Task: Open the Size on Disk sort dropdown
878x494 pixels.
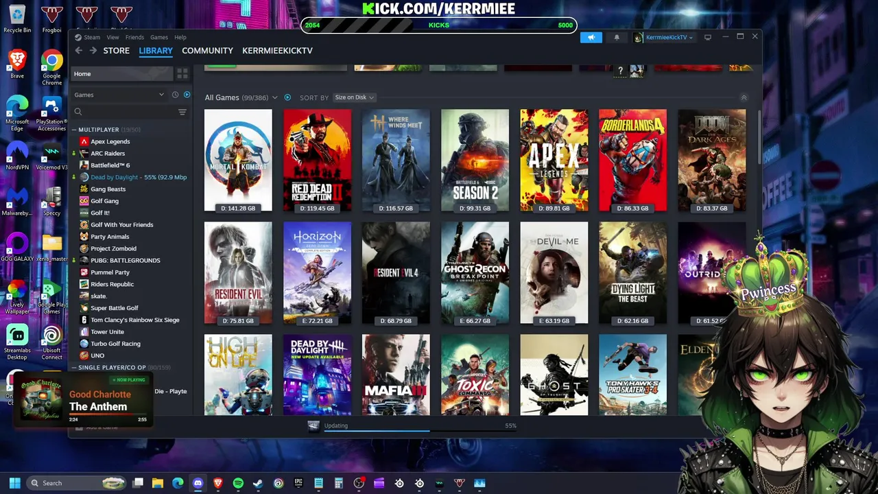Action: pos(354,97)
